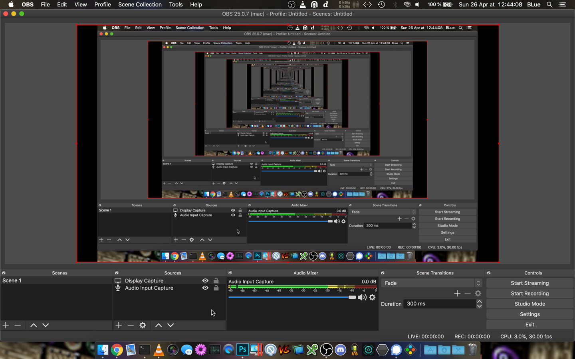
Task: Open Spotlight search in menu bar
Action: coord(549,4)
